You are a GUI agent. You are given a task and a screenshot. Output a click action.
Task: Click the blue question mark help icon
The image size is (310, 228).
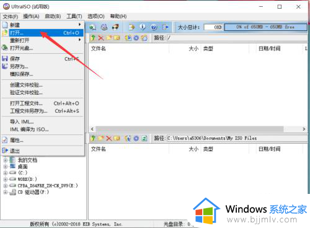tap(154, 27)
